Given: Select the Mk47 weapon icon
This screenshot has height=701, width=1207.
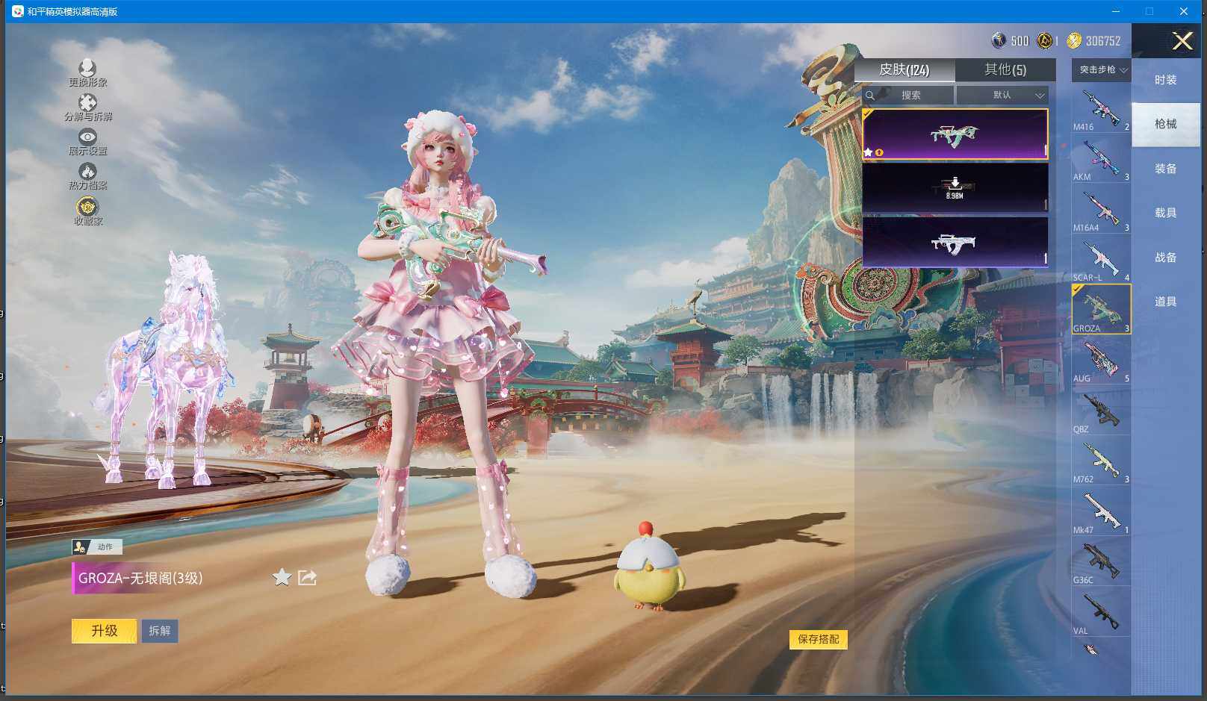Looking at the screenshot, I should click(x=1101, y=511).
